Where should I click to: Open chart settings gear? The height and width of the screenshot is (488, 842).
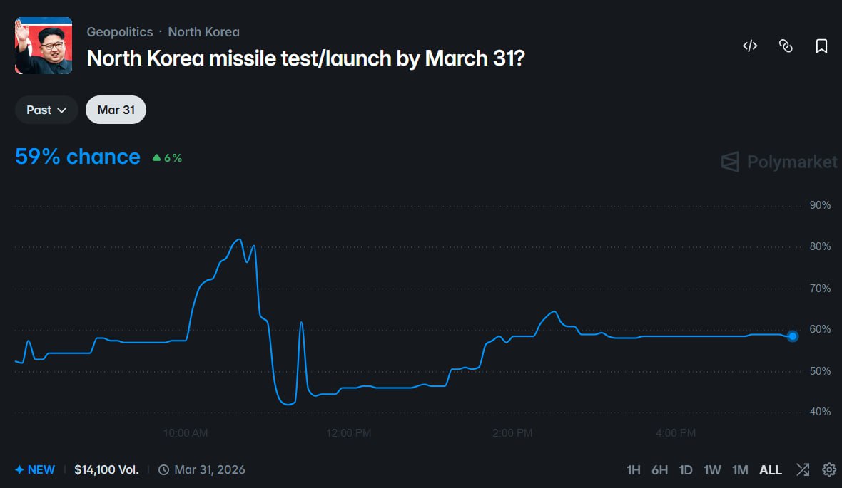point(829,469)
